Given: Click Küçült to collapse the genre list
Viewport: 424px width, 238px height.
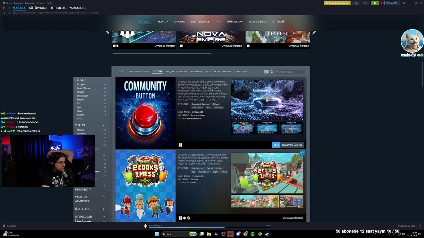Looking at the screenshot, I should click(x=80, y=119).
